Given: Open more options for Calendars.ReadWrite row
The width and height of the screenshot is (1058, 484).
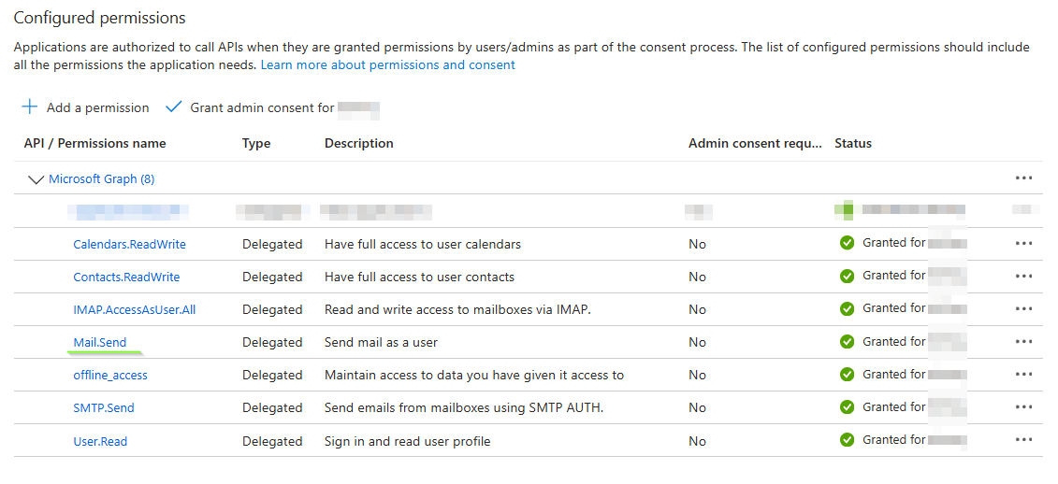Looking at the screenshot, I should pos(1023,243).
